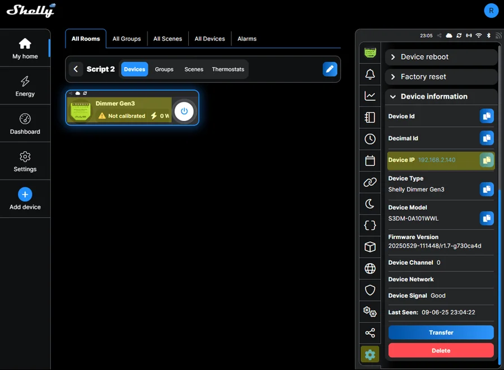
Task: Open the 3D cube icon
Action: point(370,247)
